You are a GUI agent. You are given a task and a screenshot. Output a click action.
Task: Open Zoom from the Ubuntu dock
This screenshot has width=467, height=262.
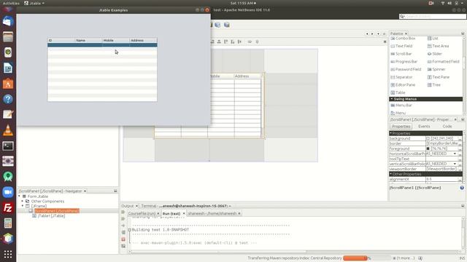coord(8,192)
